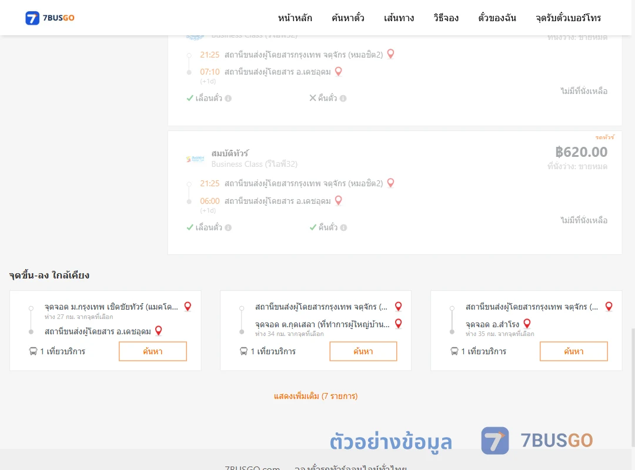635x470 pixels.
Task: Click the สมบัติทัวร์ operator logo
Action: 195,159
